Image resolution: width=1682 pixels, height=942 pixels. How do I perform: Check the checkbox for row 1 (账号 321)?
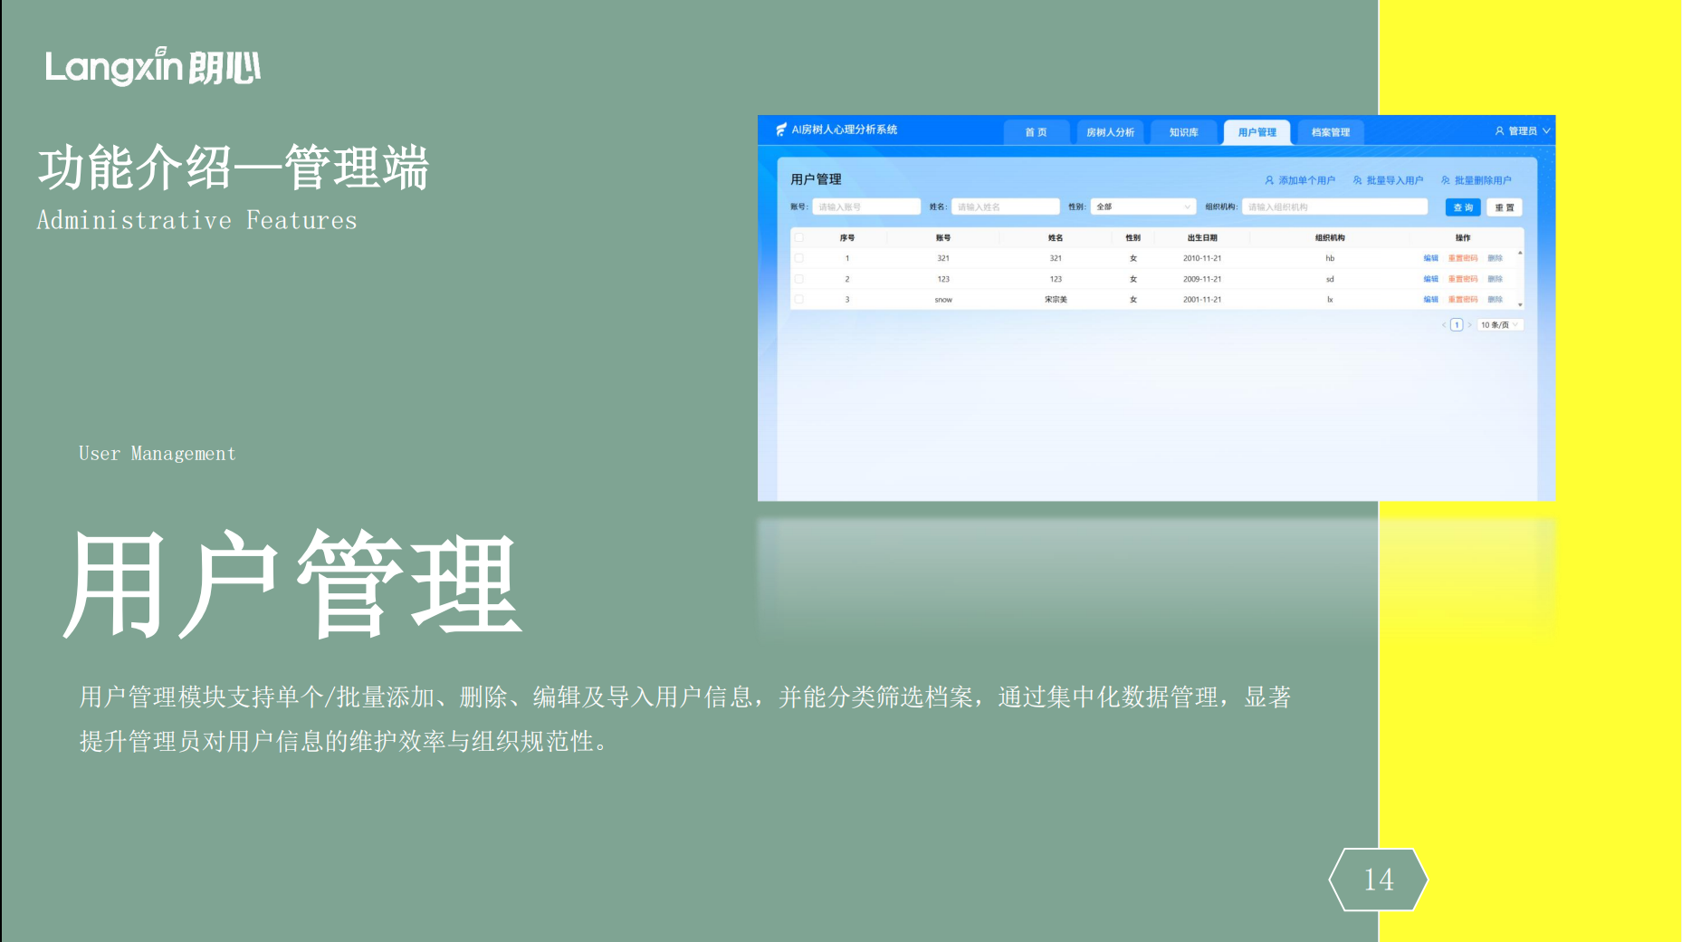(798, 258)
